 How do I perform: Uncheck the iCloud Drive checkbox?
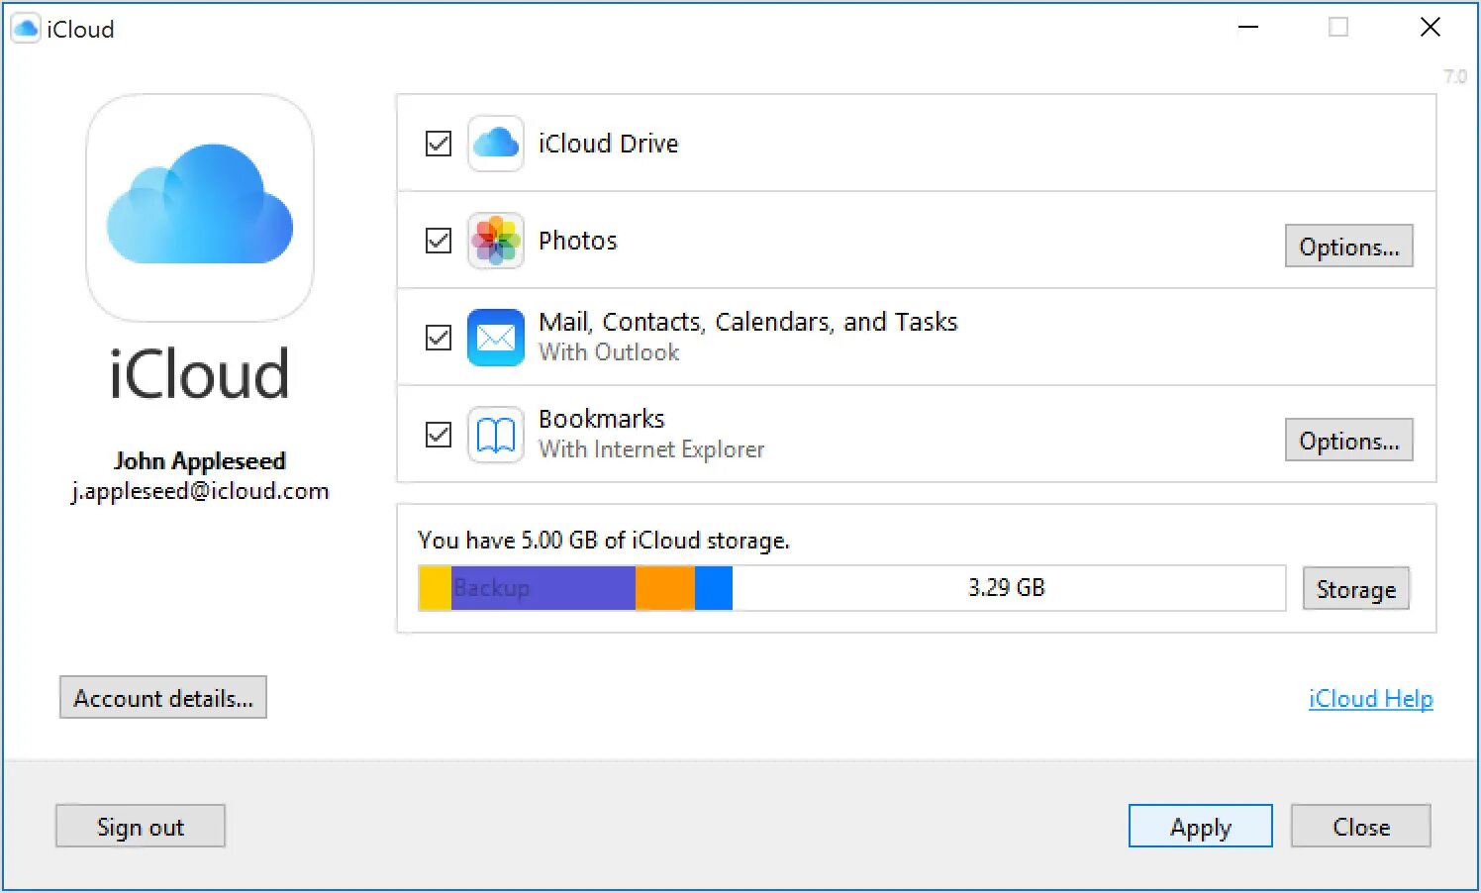439,144
